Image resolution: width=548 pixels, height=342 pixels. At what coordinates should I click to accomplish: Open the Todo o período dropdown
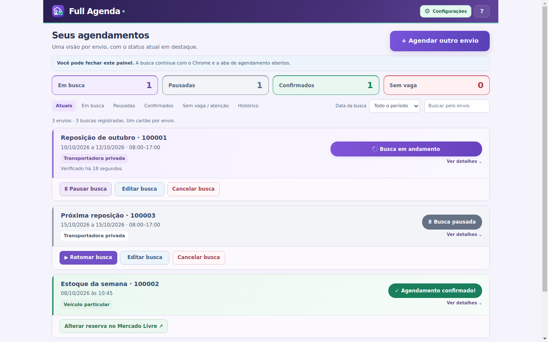(394, 106)
